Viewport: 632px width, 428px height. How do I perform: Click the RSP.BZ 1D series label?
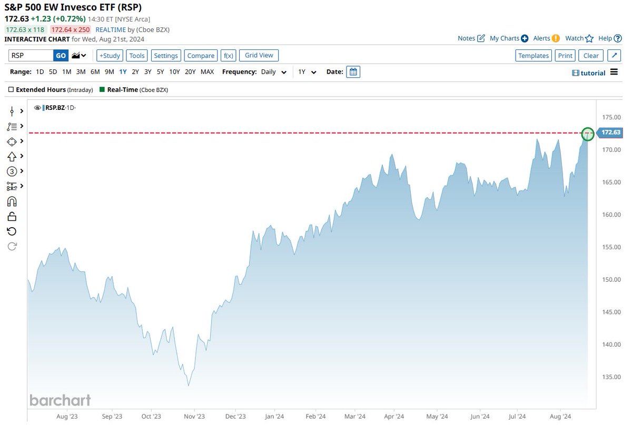tap(59, 108)
